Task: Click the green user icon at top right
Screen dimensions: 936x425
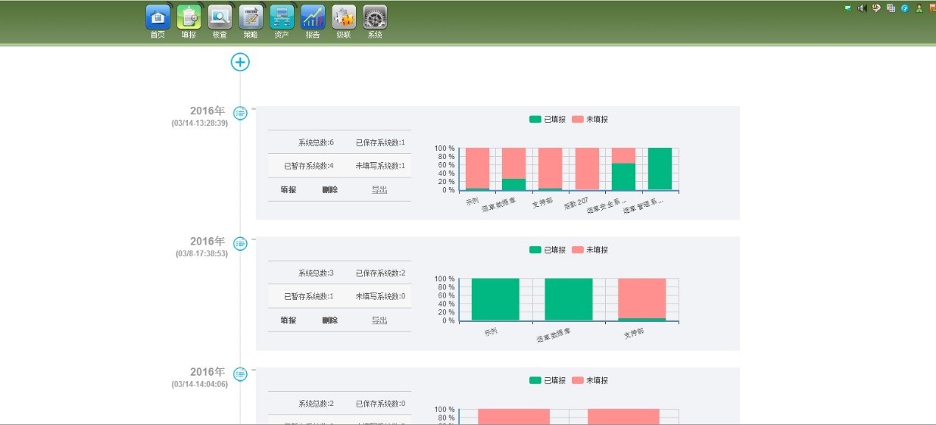Action: pos(919,8)
